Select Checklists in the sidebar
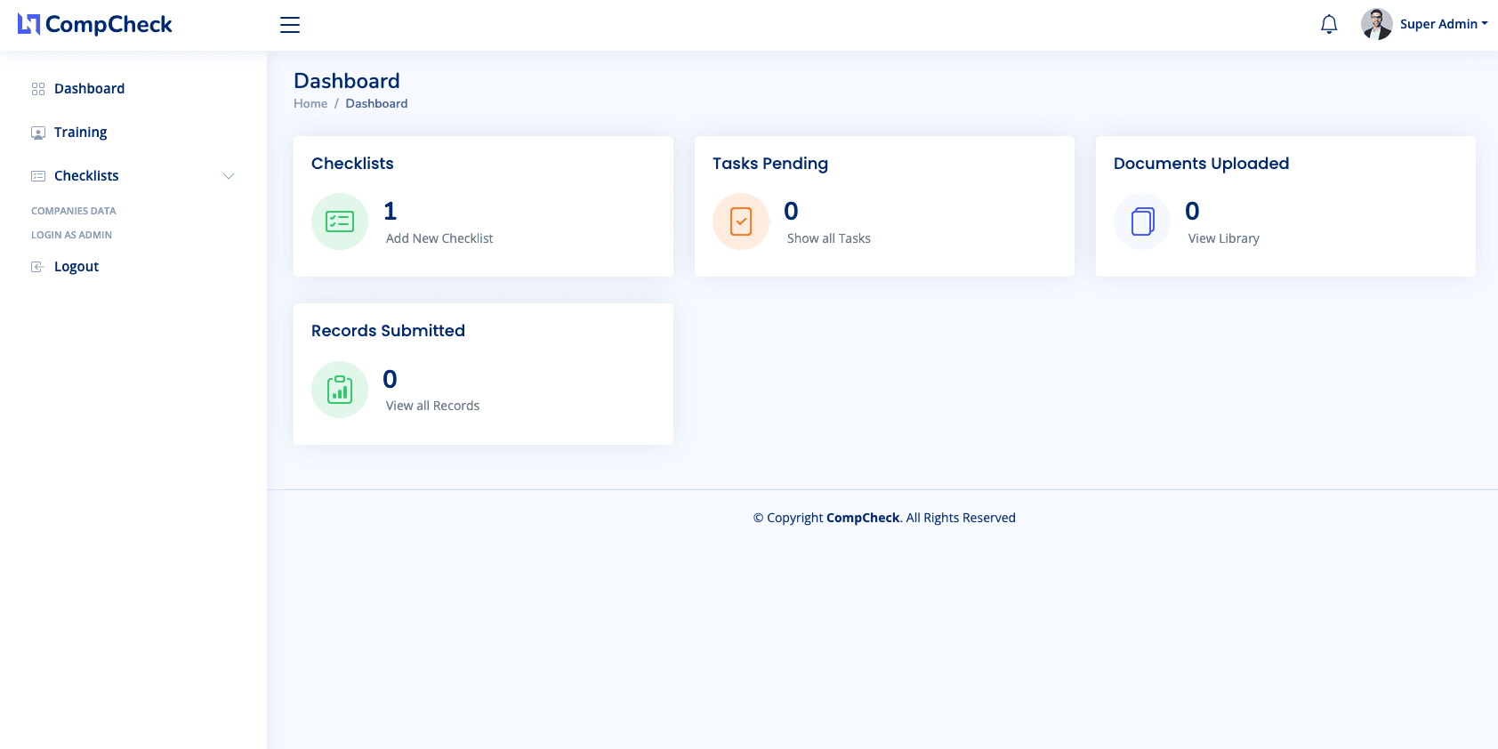 coord(86,176)
